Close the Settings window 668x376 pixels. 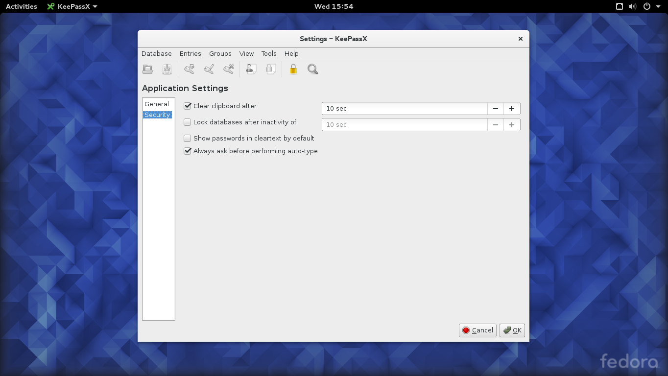pos(521,39)
